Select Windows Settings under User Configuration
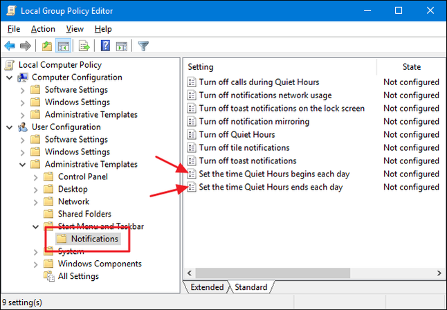The width and height of the screenshot is (447, 310). coord(77,152)
